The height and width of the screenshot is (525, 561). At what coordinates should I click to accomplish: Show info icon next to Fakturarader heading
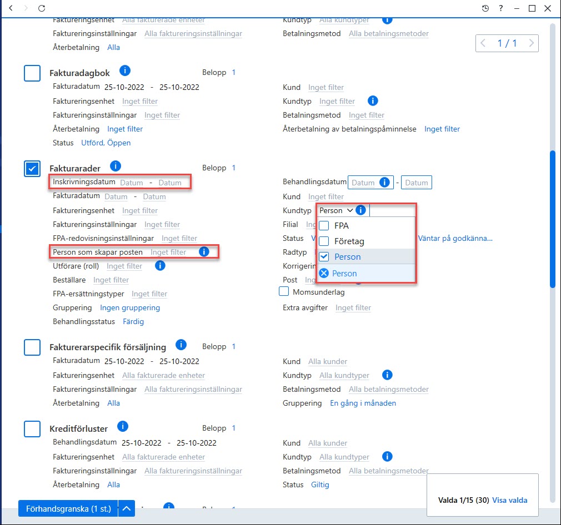point(115,166)
